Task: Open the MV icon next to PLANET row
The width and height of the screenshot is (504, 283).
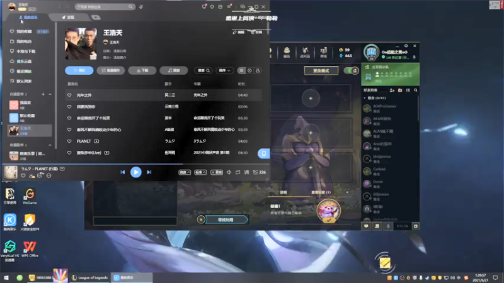Action: pos(96,141)
